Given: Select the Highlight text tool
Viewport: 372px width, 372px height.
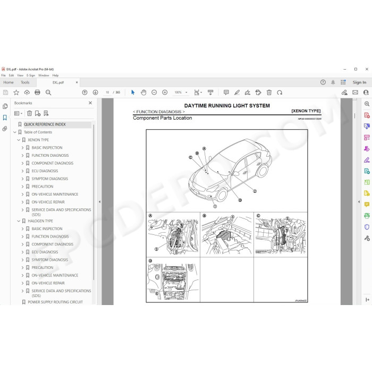Looking at the screenshot, I should click(x=237, y=92).
